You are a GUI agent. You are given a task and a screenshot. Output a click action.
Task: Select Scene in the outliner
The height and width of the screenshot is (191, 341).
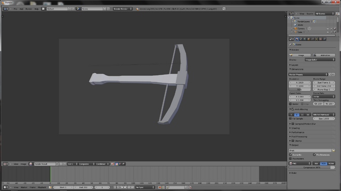(297, 18)
